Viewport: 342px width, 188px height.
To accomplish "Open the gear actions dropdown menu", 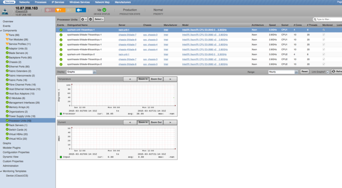I will [84, 19].
